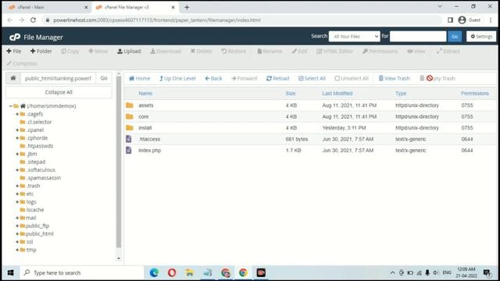500x281 pixels.
Task: Open the HTML Editor tool
Action: click(334, 52)
